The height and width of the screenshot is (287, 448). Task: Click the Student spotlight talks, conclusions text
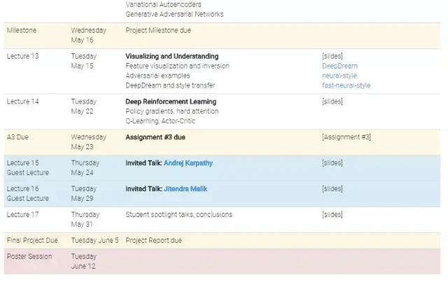pyautogui.click(x=178, y=215)
